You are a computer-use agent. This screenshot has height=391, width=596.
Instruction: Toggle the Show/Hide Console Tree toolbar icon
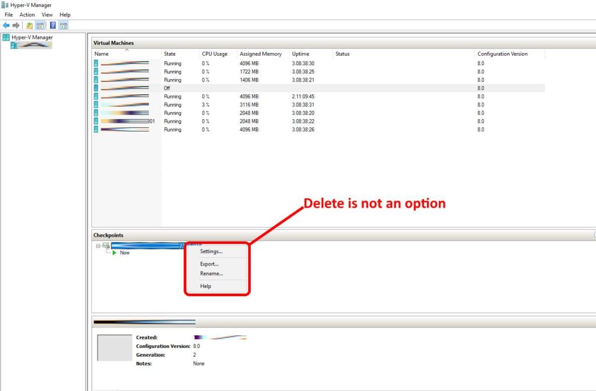[40, 26]
